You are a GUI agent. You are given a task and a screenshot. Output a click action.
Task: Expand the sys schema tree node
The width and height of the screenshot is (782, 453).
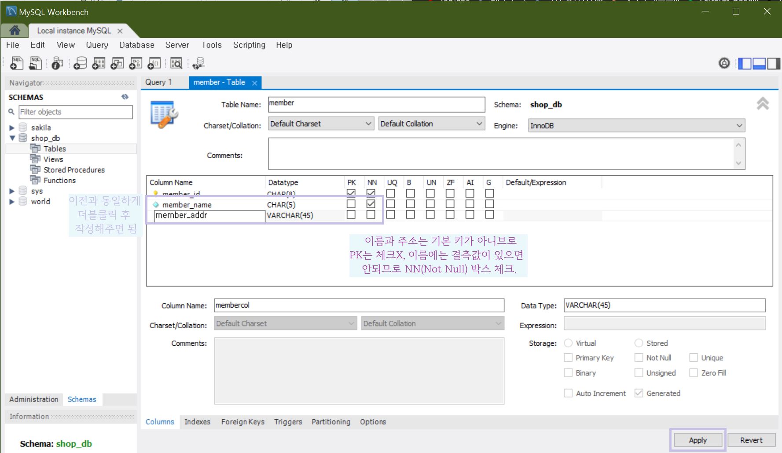(x=12, y=191)
